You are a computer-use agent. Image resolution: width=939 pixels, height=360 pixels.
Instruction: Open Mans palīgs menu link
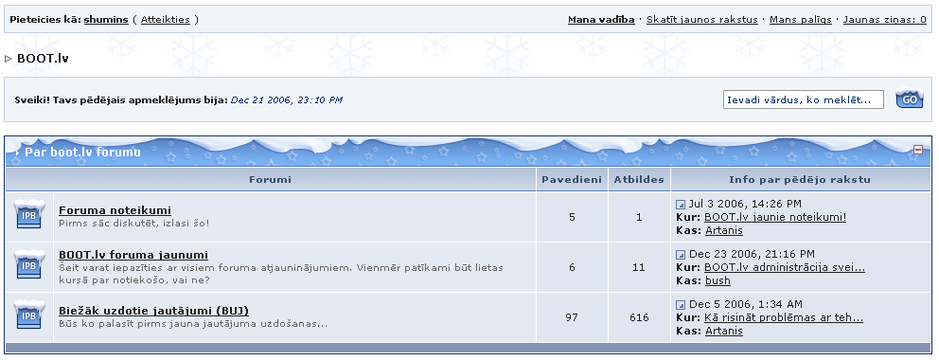point(801,20)
